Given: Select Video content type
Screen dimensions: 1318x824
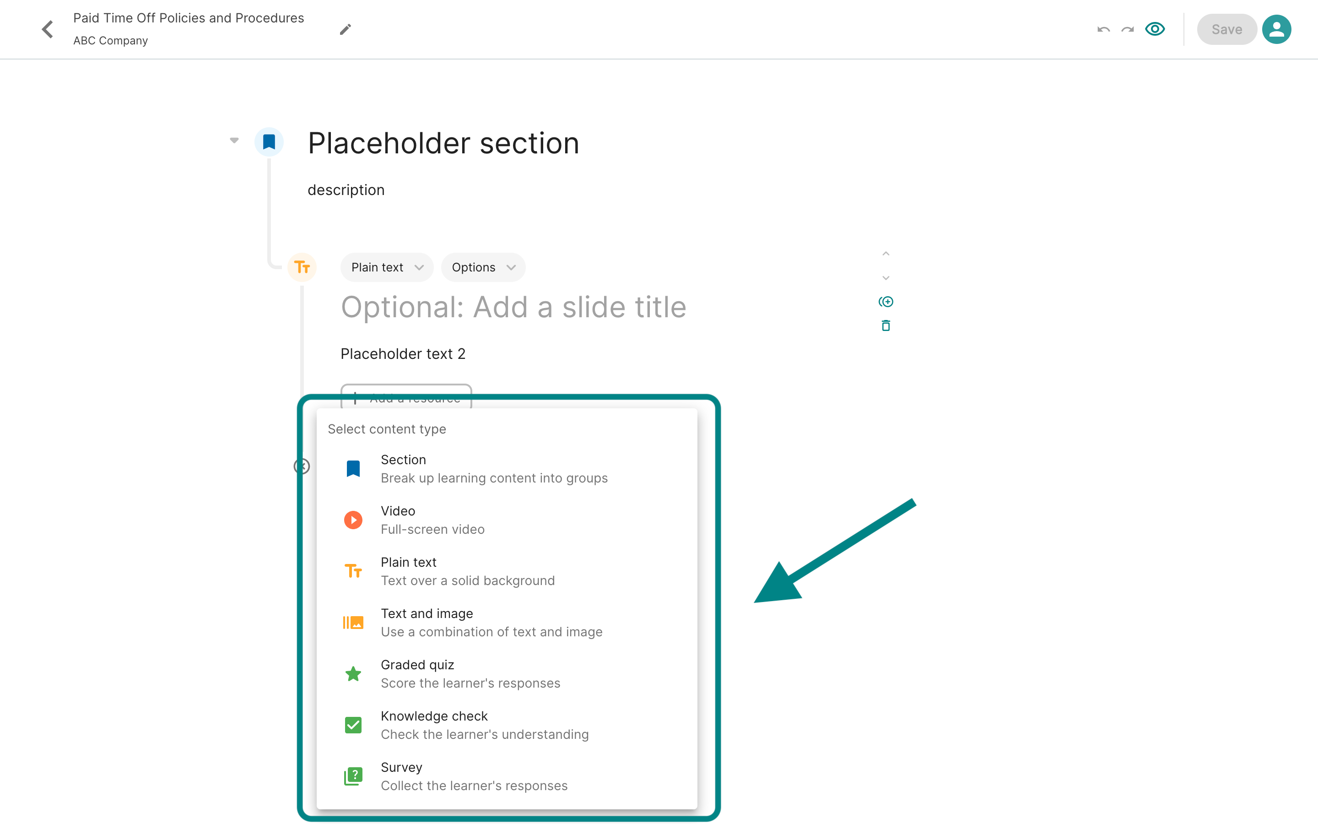Looking at the screenshot, I should click(x=507, y=520).
